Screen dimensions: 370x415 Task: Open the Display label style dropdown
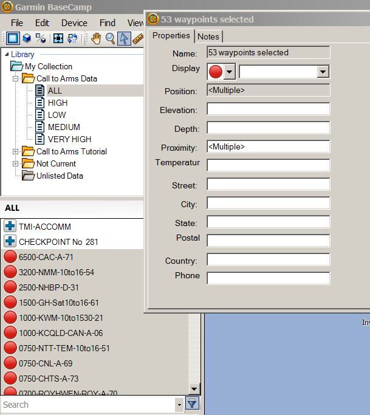[323, 72]
